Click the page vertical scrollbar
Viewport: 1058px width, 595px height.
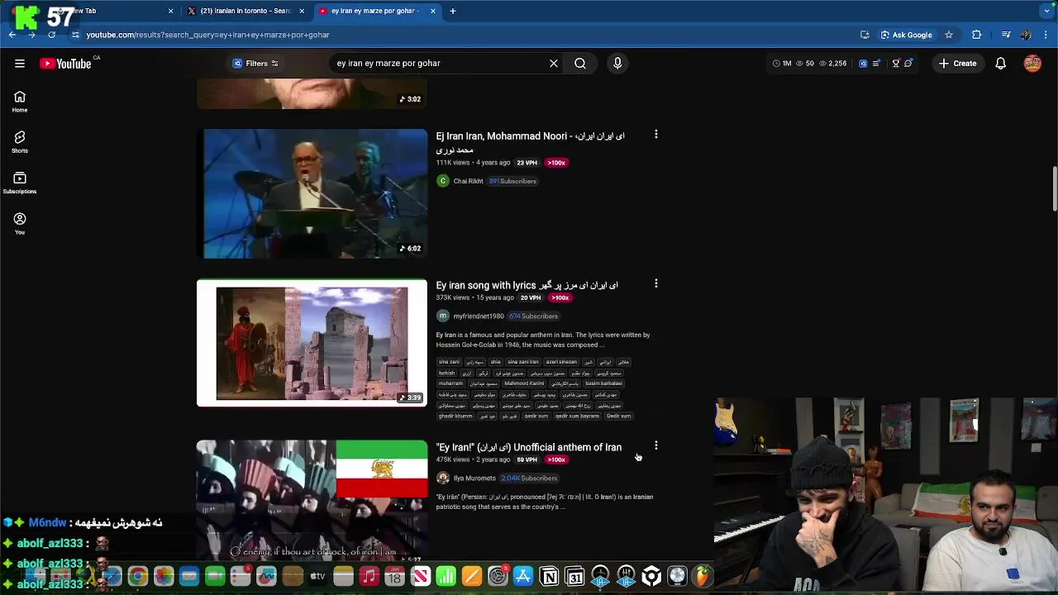coord(1054,190)
